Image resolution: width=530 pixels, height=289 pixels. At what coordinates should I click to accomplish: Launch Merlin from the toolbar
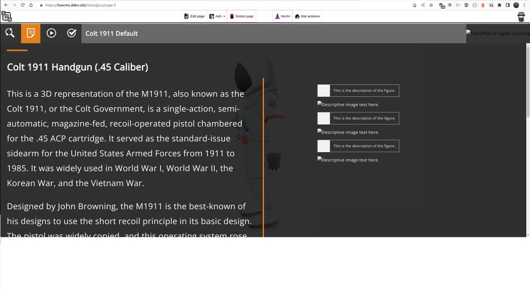tap(283, 16)
